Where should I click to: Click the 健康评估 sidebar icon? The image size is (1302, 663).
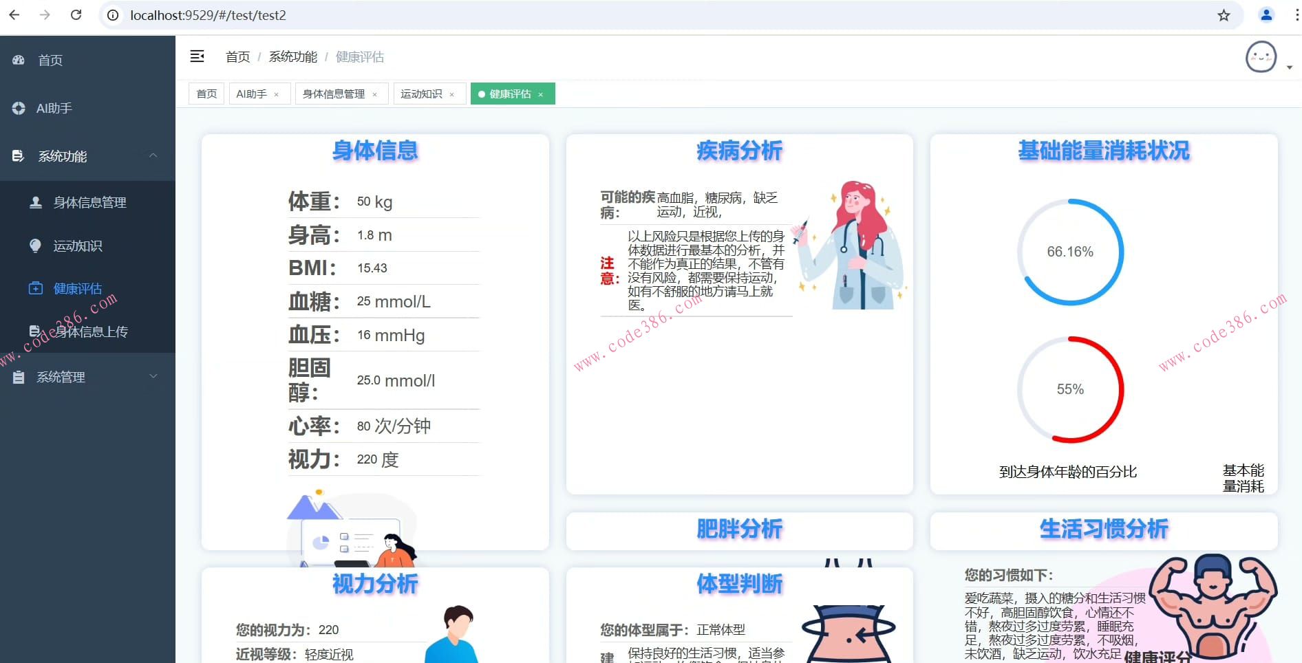click(x=36, y=288)
